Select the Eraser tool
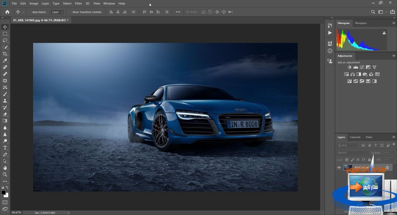The image size is (397, 215). (5, 114)
